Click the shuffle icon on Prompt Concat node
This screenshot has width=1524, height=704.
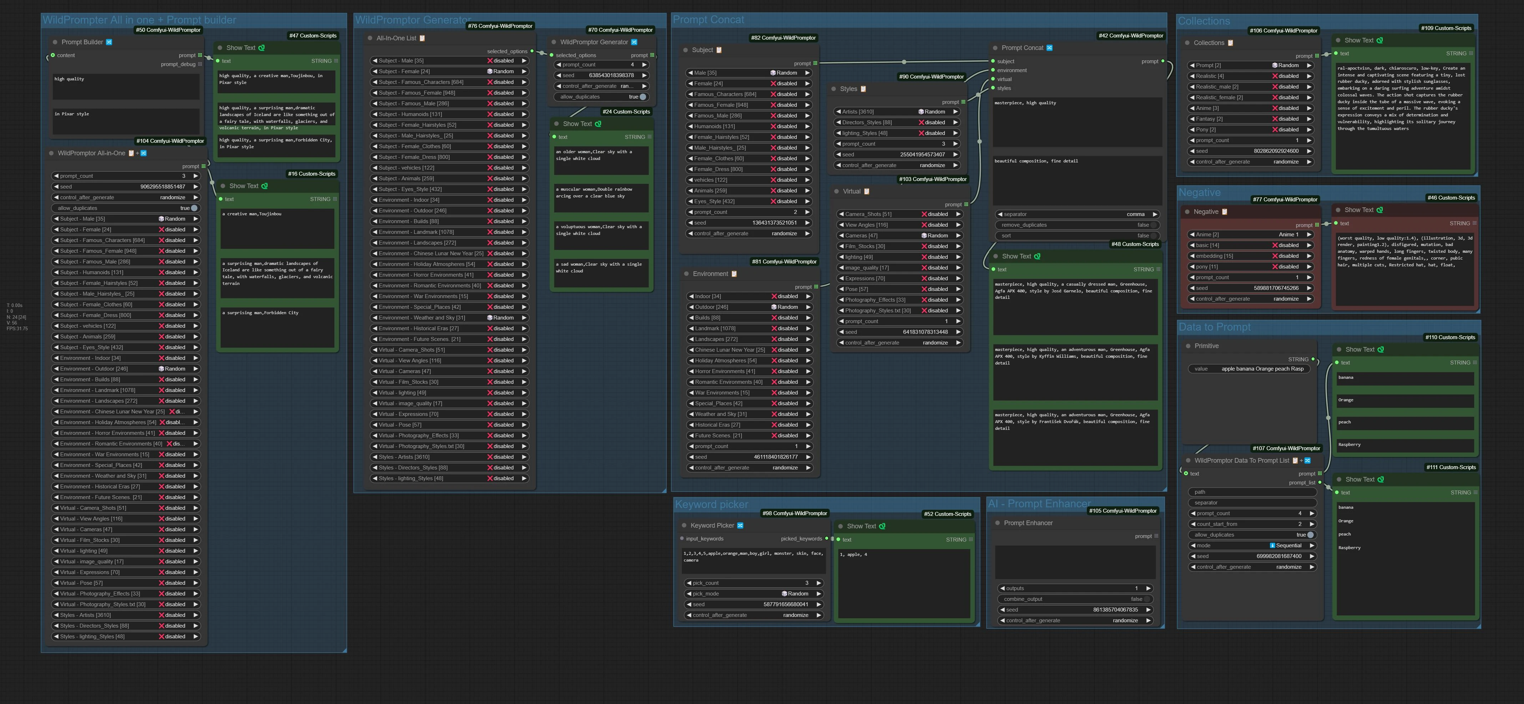point(1049,48)
